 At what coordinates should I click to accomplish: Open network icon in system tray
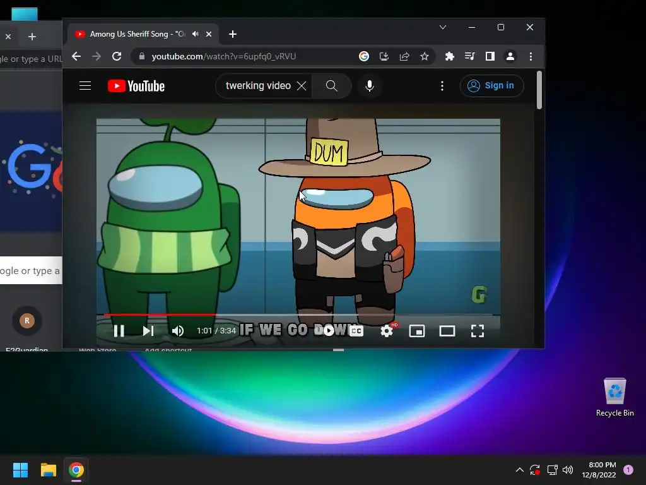tap(552, 470)
